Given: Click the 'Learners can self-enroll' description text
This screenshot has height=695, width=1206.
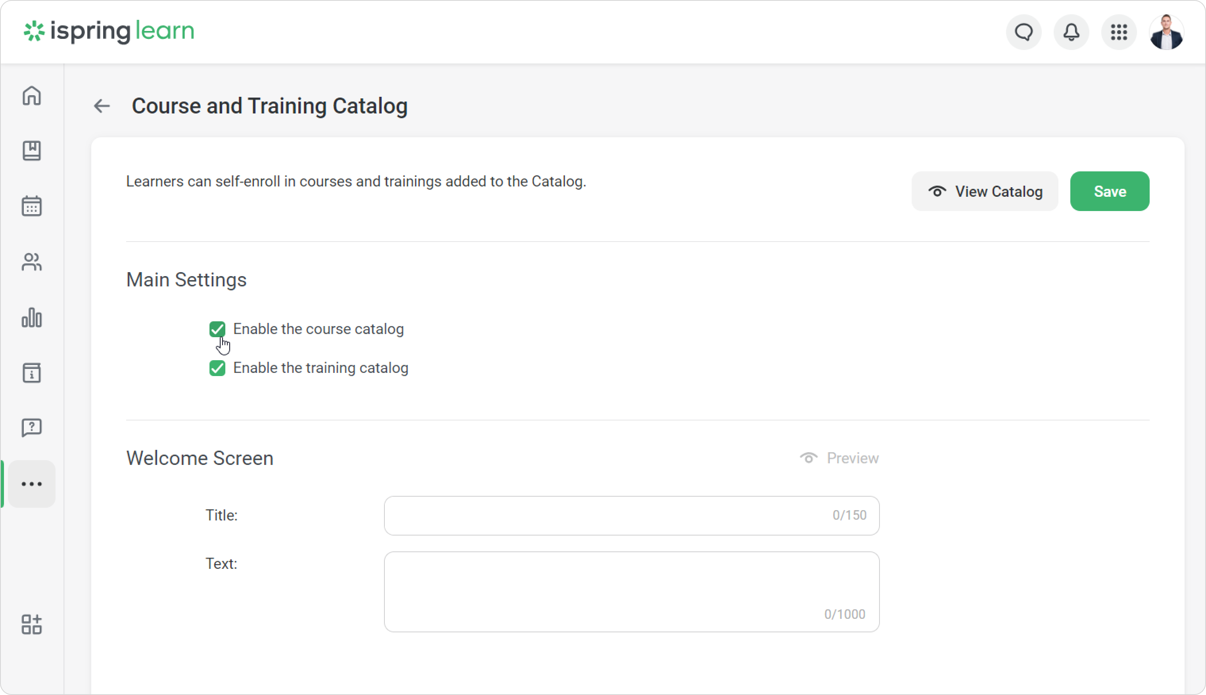Looking at the screenshot, I should (x=356, y=181).
